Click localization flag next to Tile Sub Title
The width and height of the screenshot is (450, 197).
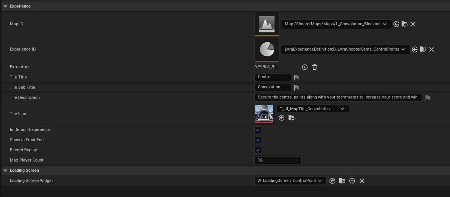[296, 87]
